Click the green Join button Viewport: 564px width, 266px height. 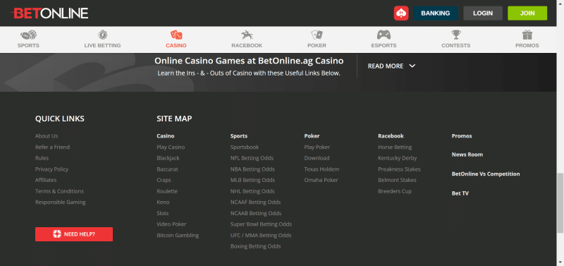(x=527, y=13)
